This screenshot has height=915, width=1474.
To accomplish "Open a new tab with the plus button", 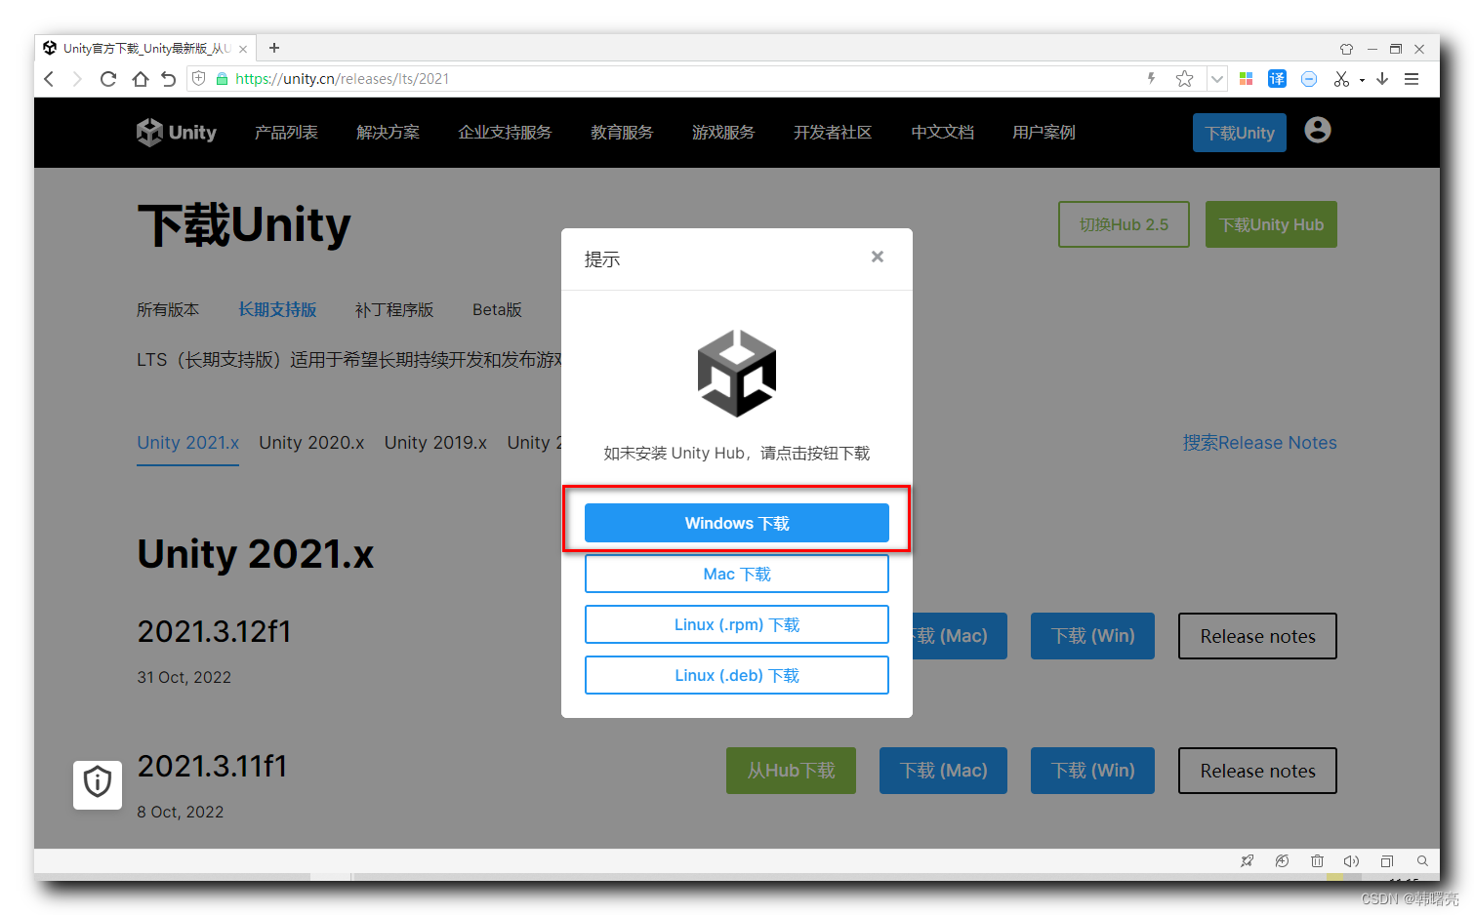I will (x=274, y=48).
